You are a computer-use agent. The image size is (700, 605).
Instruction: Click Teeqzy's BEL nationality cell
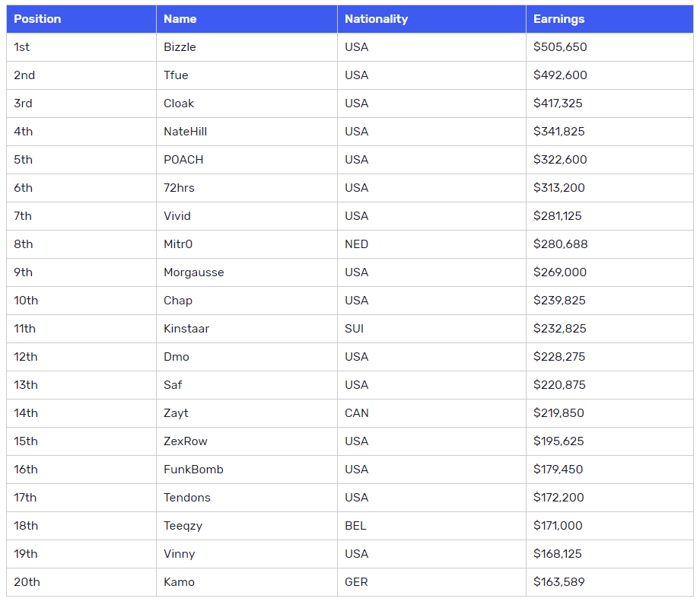click(431, 525)
